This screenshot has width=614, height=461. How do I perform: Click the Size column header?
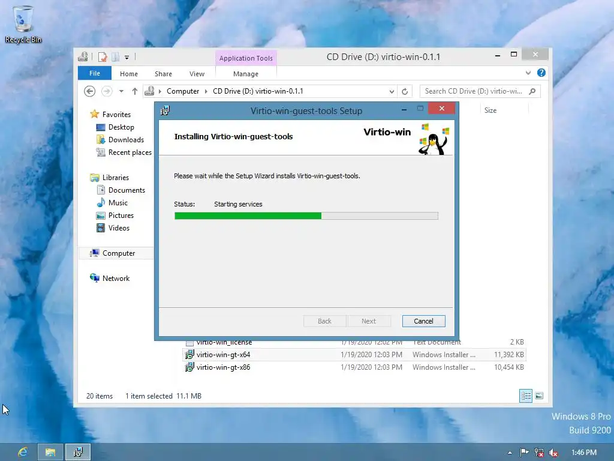tap(490, 110)
